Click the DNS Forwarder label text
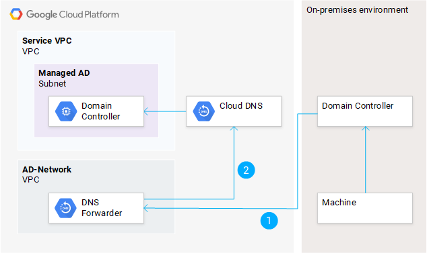 [x=102, y=207]
